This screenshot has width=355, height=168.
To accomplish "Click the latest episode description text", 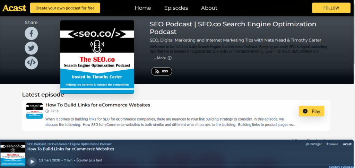I will tap(170, 122).
